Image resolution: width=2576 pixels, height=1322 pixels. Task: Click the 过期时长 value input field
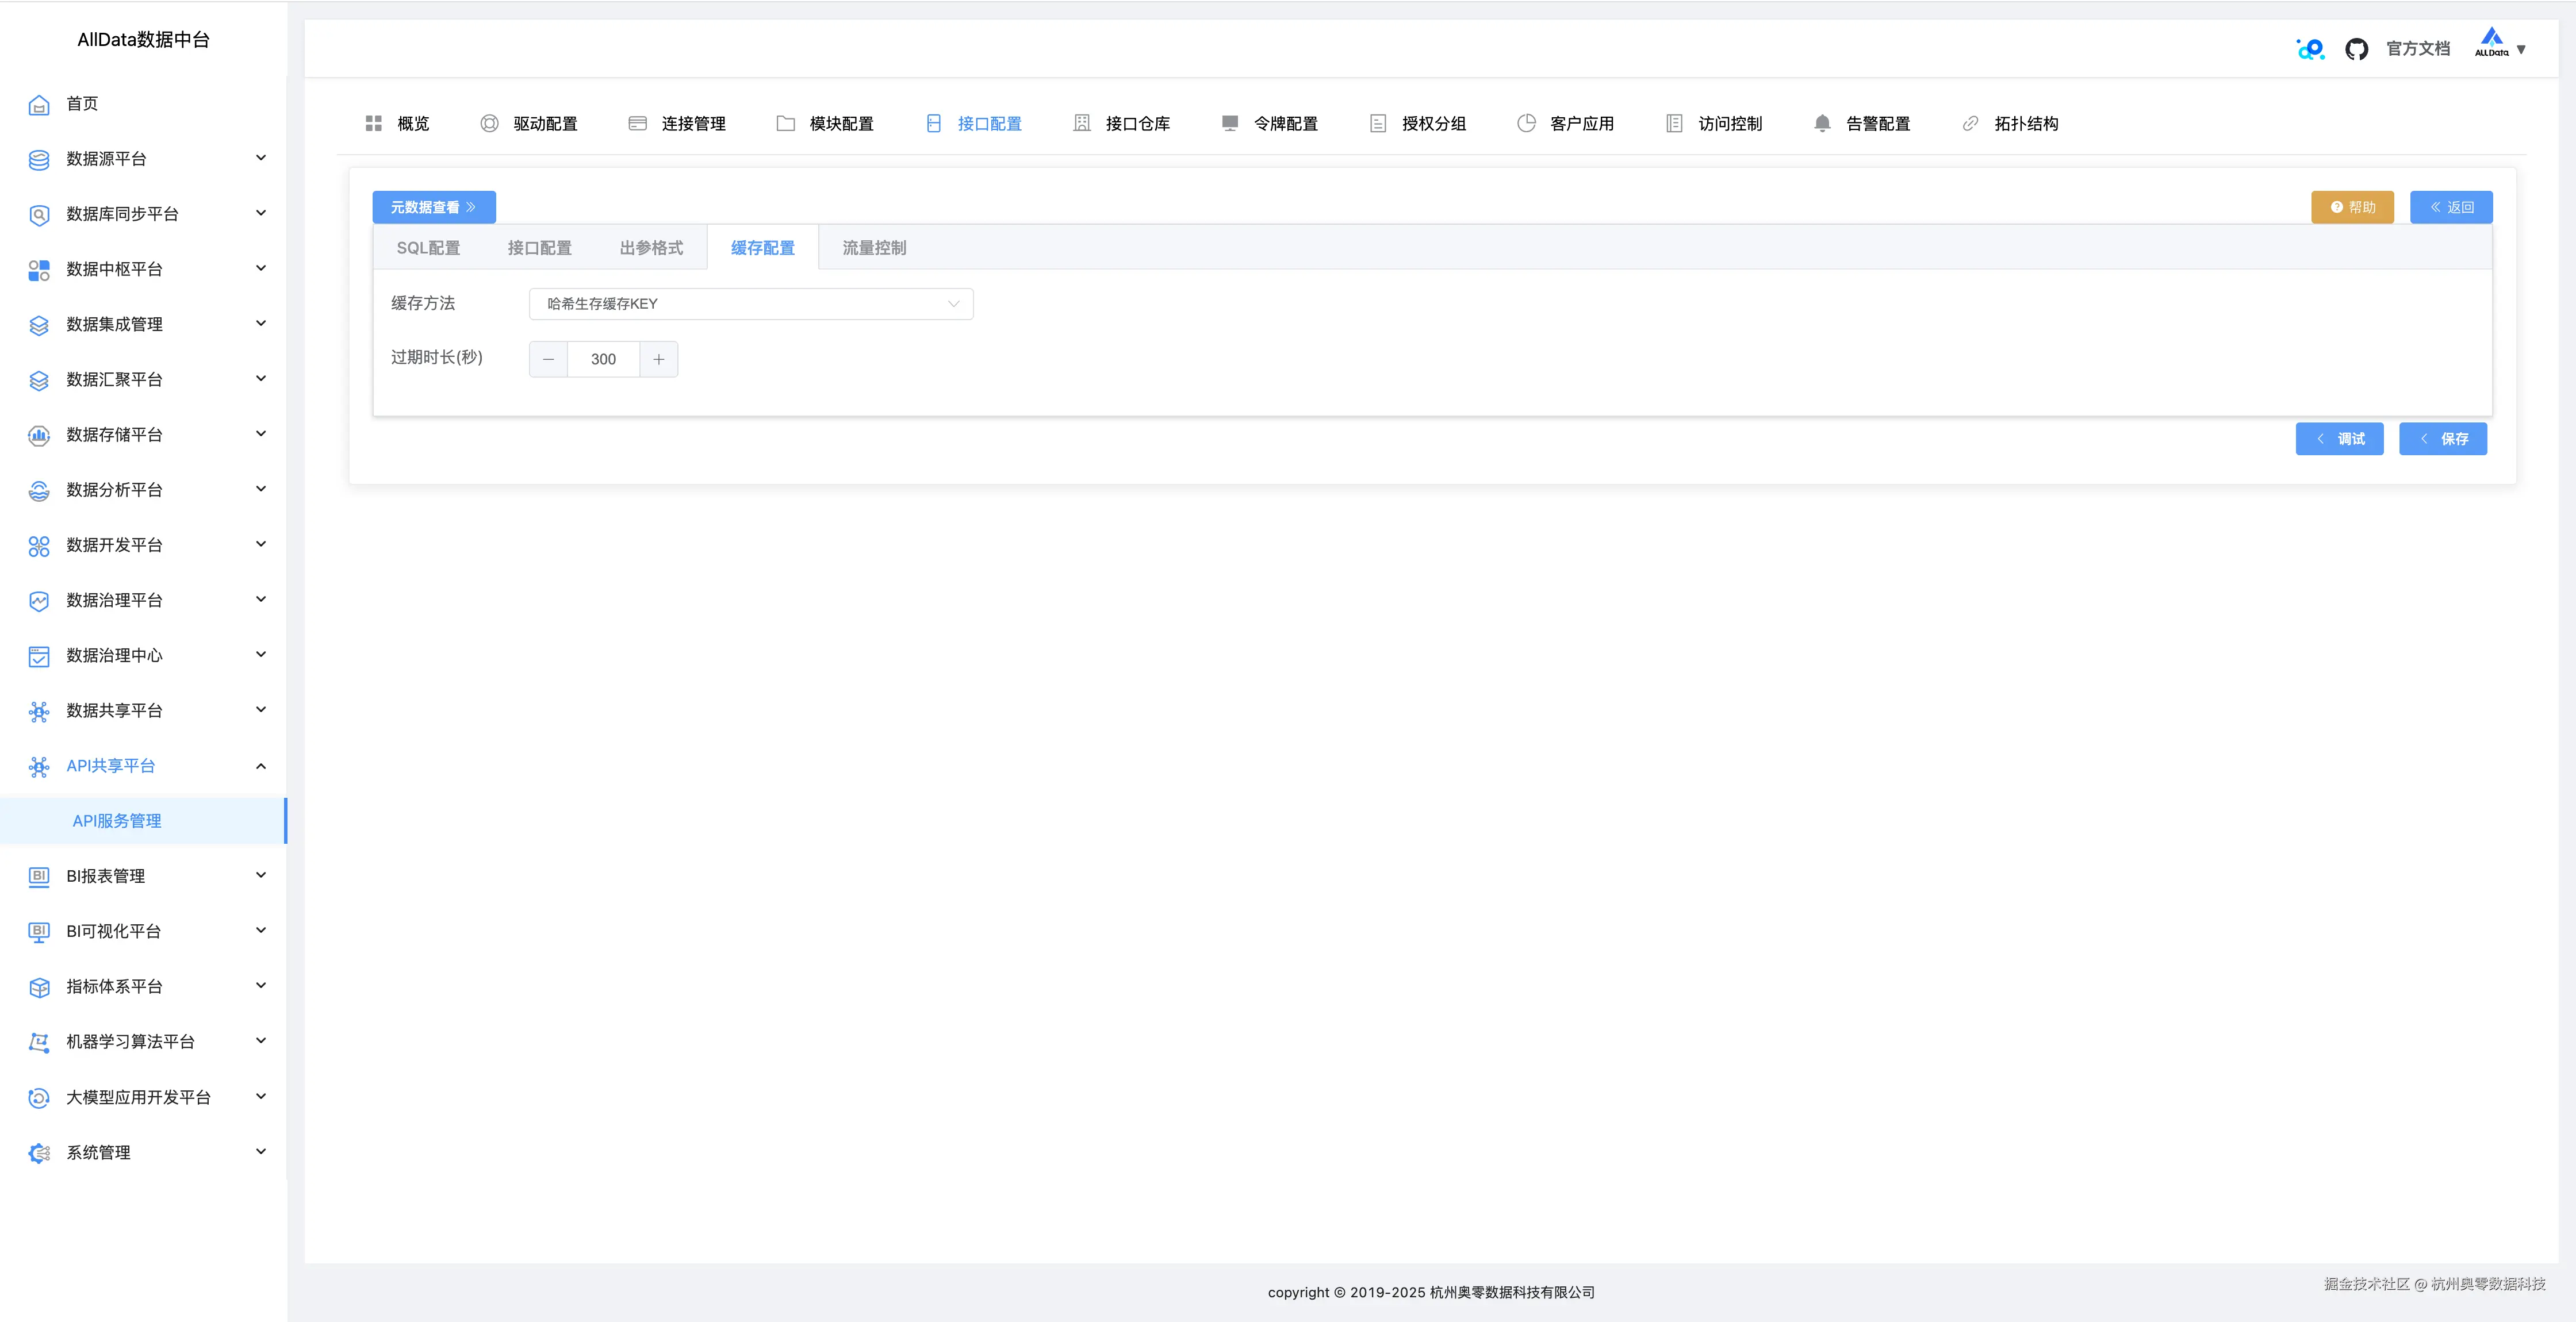click(603, 359)
